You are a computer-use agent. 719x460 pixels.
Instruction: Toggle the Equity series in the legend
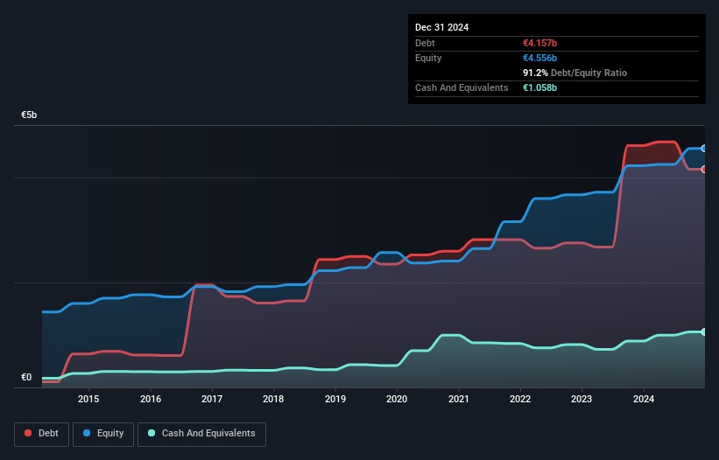point(102,434)
